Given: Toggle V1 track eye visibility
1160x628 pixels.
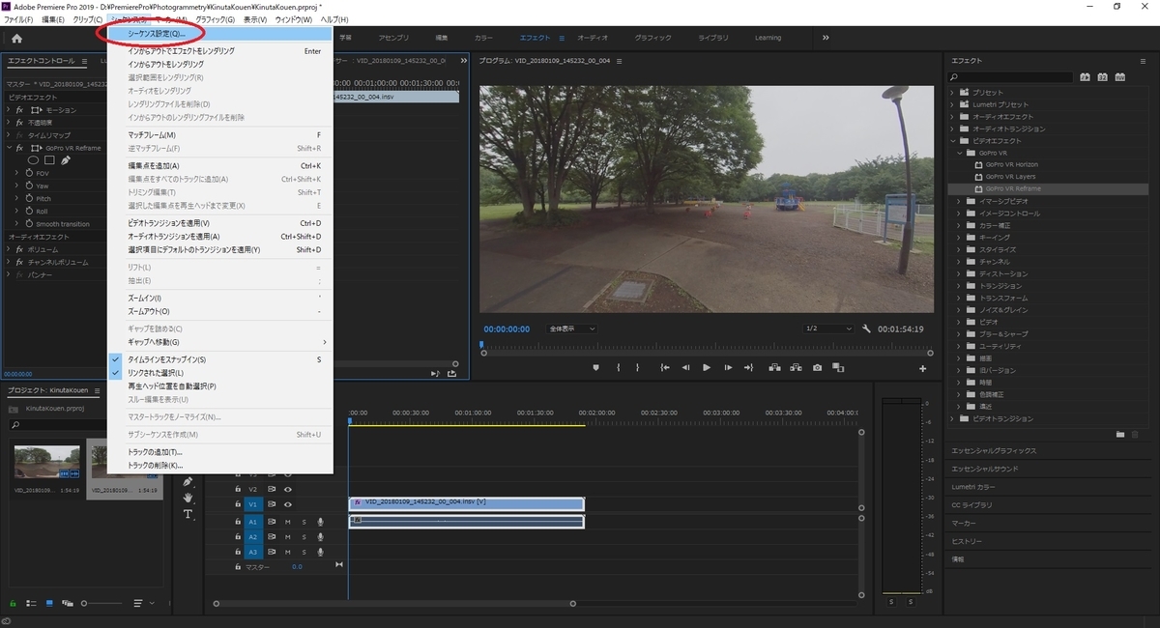Looking at the screenshot, I should 287,504.
